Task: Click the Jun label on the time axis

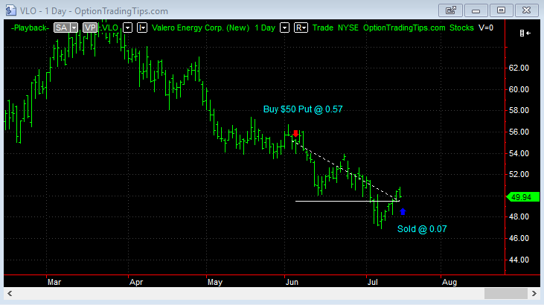Action: coord(292,282)
